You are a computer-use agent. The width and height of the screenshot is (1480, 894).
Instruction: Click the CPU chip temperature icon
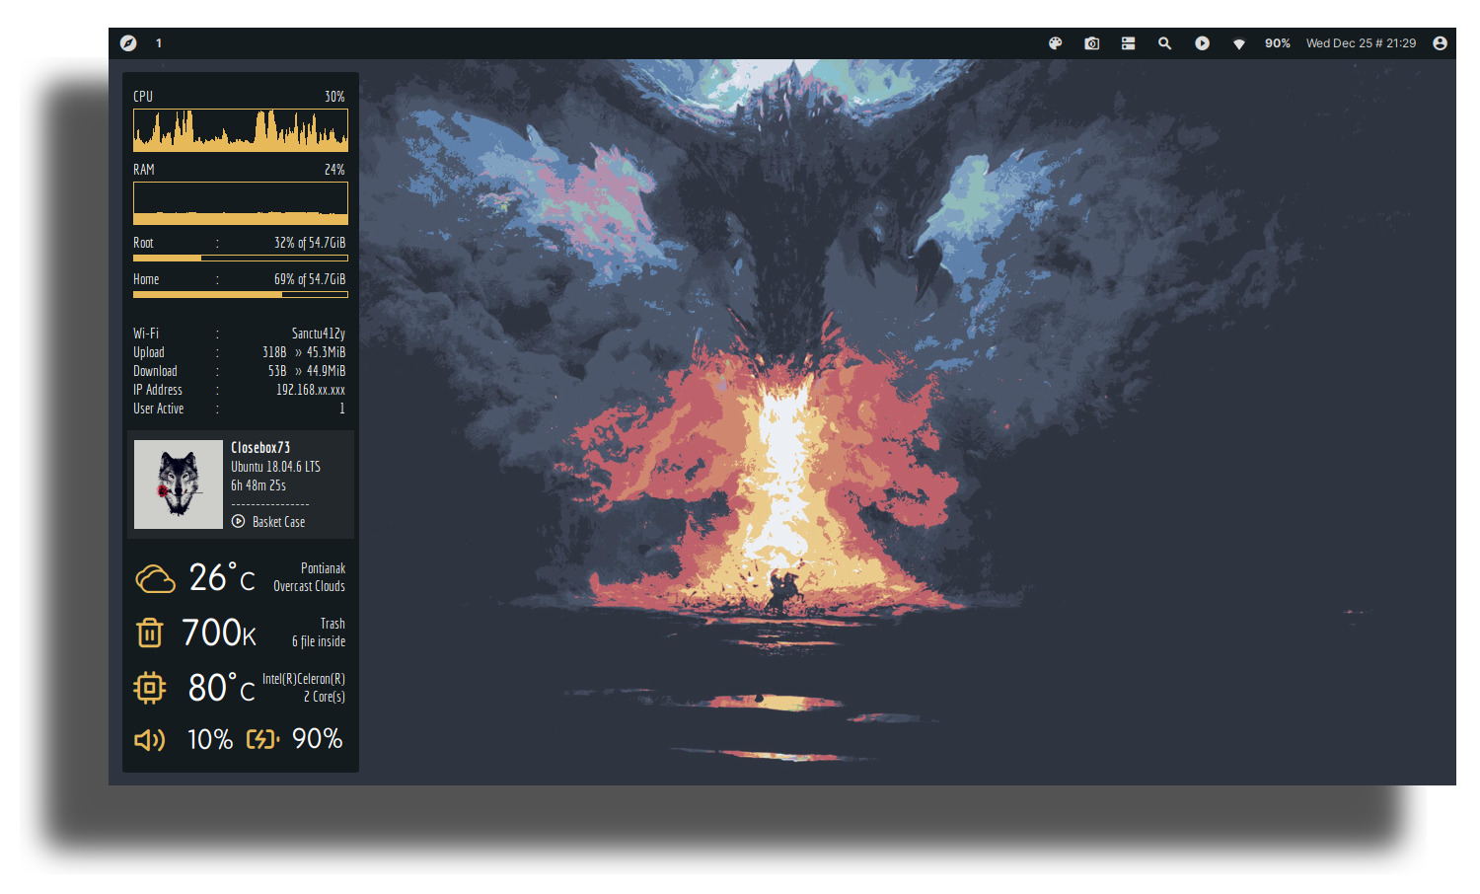pyautogui.click(x=150, y=688)
